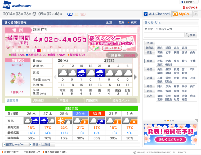Open the MyCh. channel
Image resolution: width=201 pixels, height=155 pixels.
tap(182, 14)
